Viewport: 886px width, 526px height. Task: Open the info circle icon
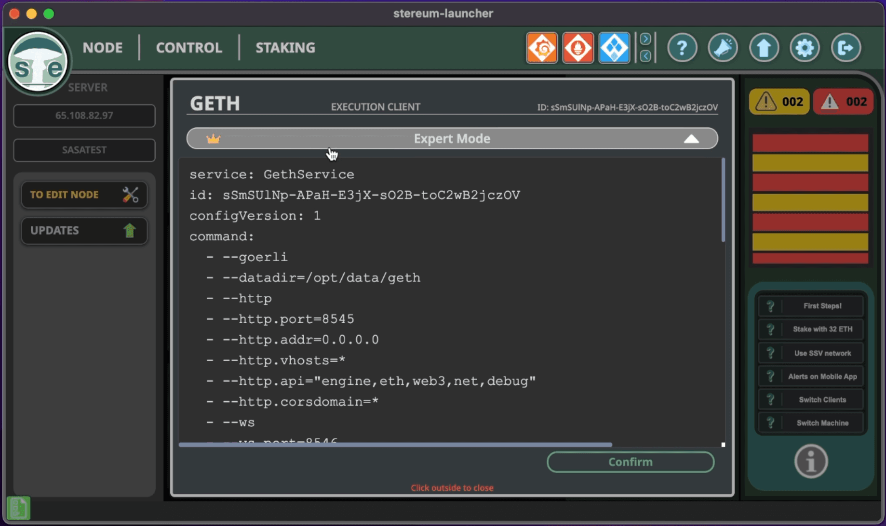[811, 461]
